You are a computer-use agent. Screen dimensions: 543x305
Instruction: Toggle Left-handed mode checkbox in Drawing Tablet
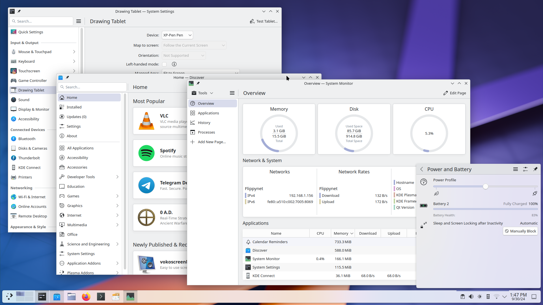(x=164, y=64)
